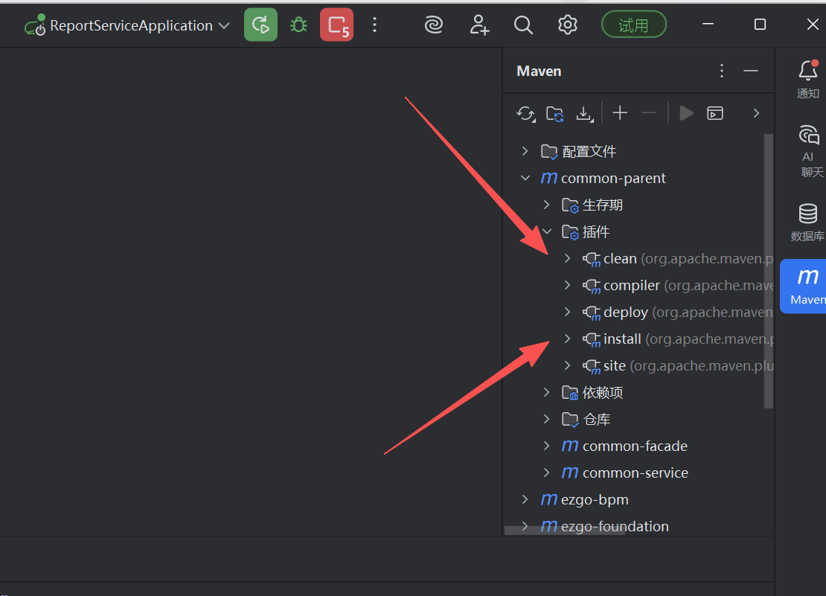Screen dimensions: 826x596
Task: Open the 数据库 database panel
Action: 807,222
